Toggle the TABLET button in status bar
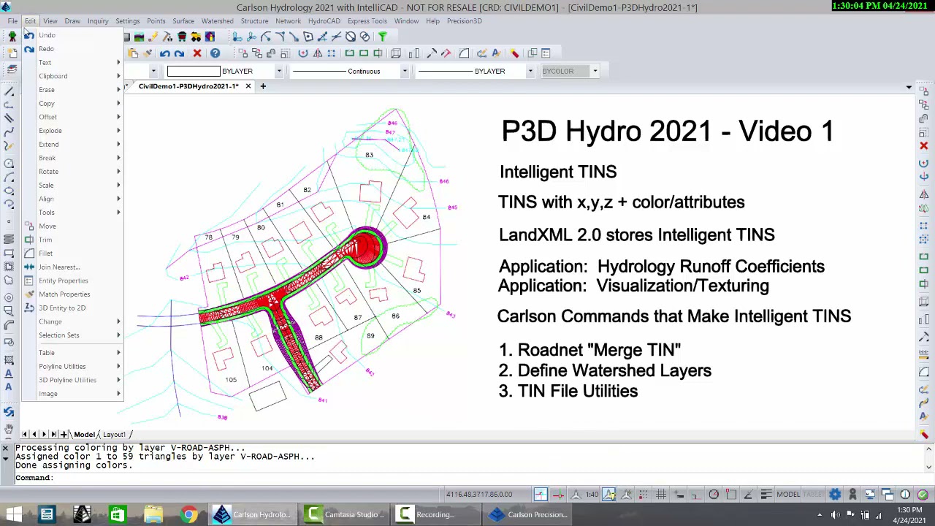 (813, 495)
